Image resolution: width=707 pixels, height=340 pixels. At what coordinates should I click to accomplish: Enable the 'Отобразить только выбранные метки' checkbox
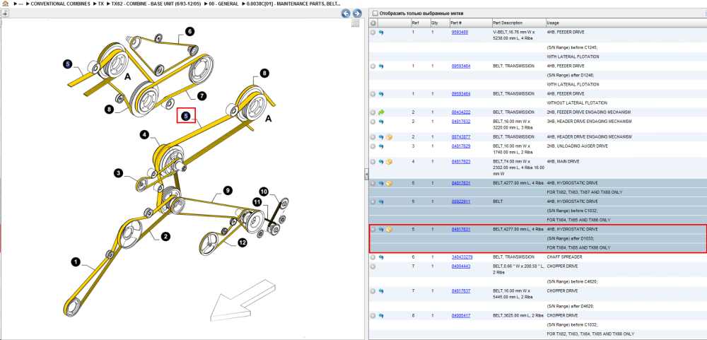pyautogui.click(x=375, y=13)
